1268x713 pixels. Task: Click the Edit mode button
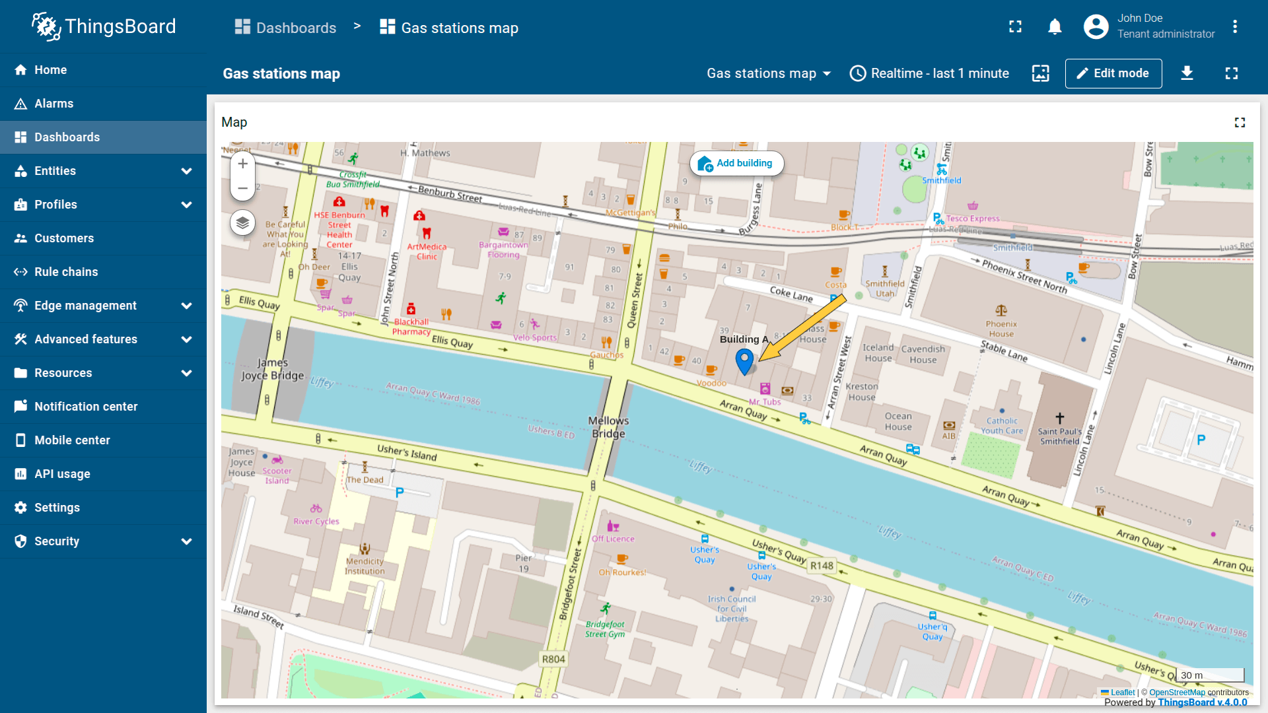click(x=1113, y=73)
